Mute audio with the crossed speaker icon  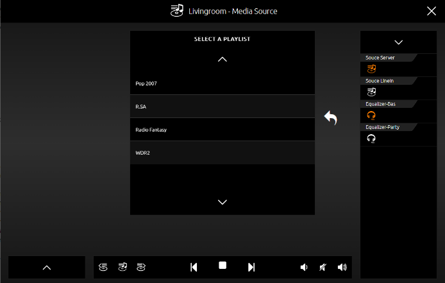pyautogui.click(x=323, y=267)
